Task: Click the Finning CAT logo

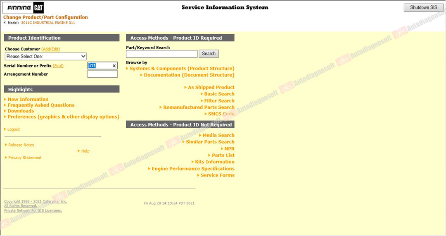Action: [x=23, y=8]
